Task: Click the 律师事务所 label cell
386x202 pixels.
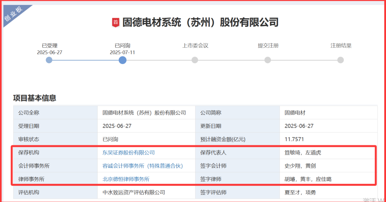Action: 55,179
